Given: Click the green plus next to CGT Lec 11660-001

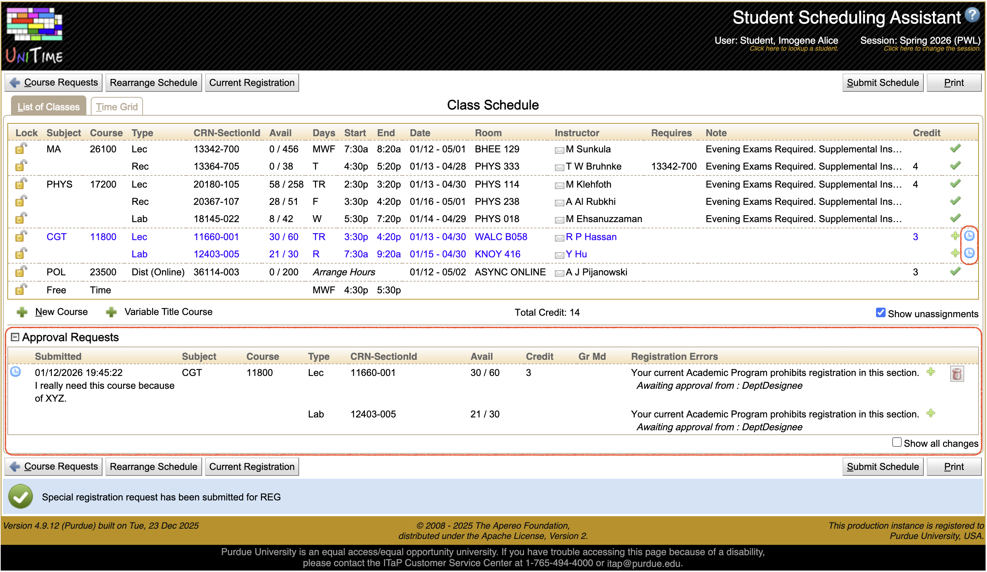Looking at the screenshot, I should [956, 237].
